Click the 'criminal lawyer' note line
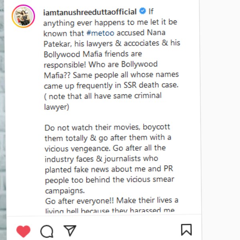 tap(103, 101)
